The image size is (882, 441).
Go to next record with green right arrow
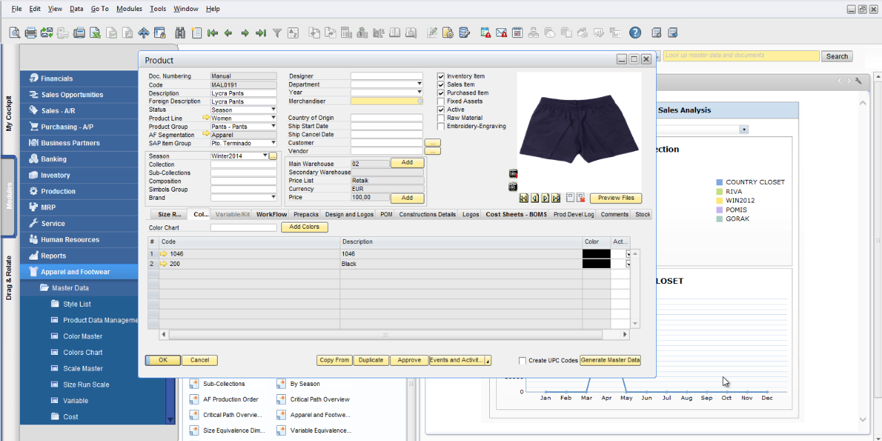click(245, 32)
